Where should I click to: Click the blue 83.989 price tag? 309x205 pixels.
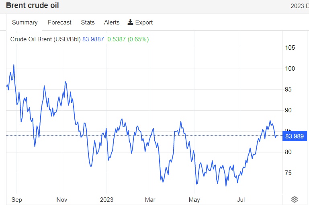tap(295, 136)
